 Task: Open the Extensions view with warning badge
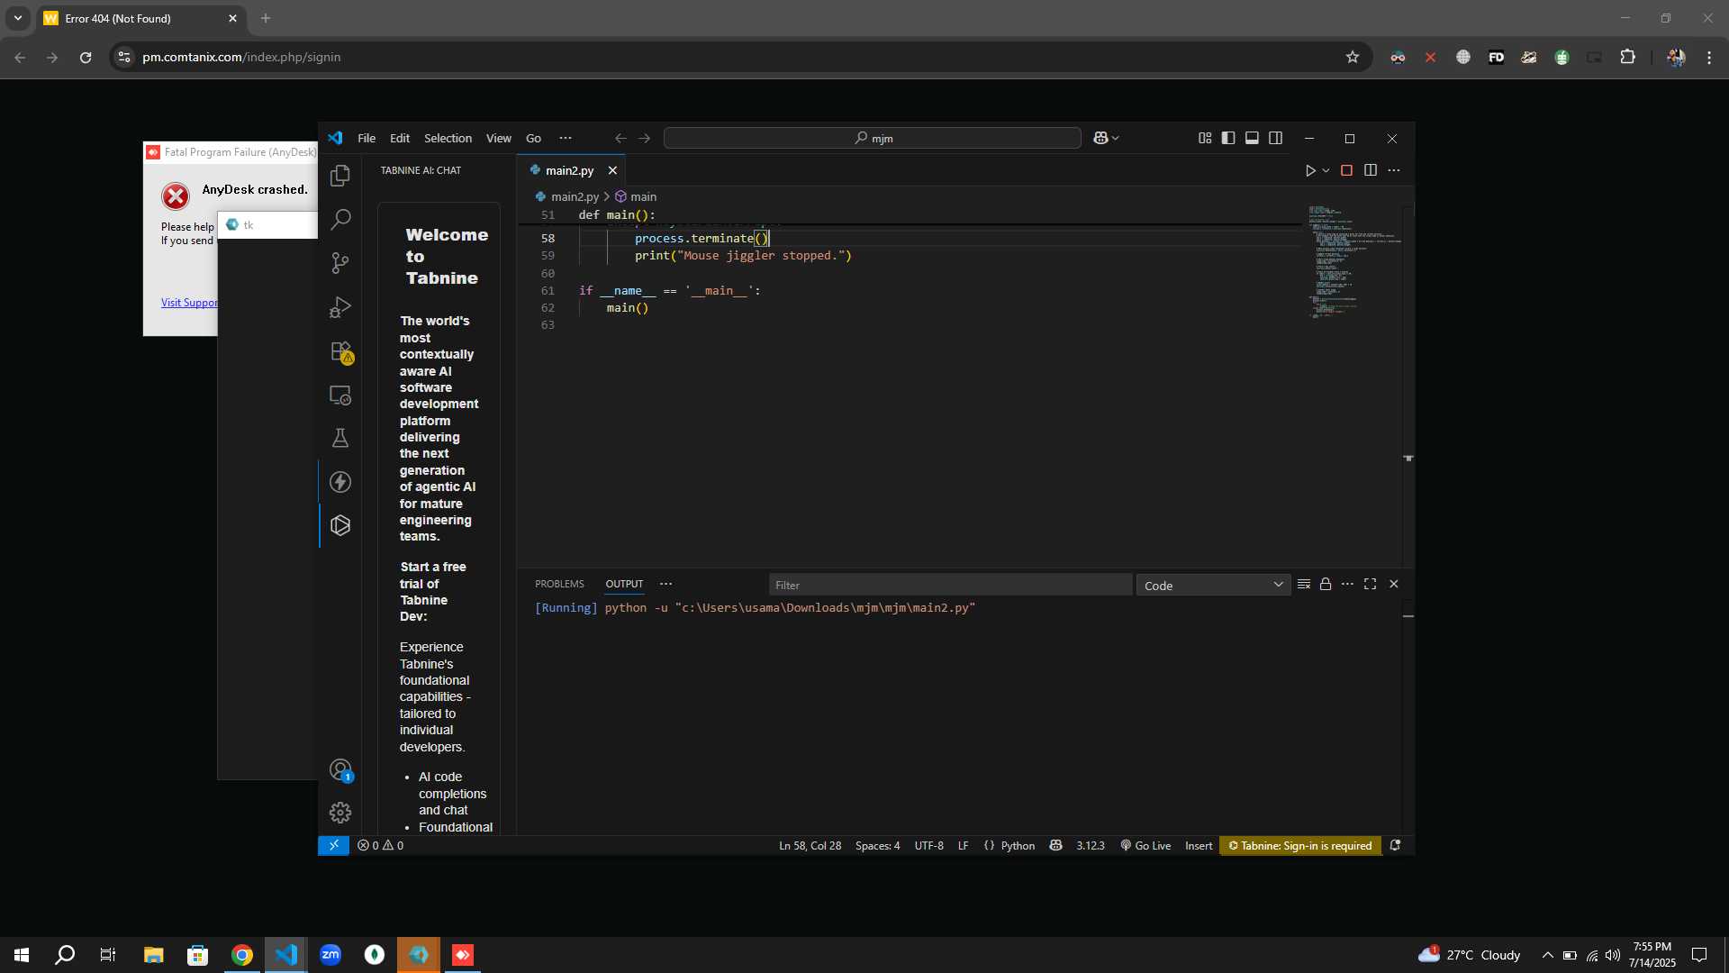[x=340, y=351]
